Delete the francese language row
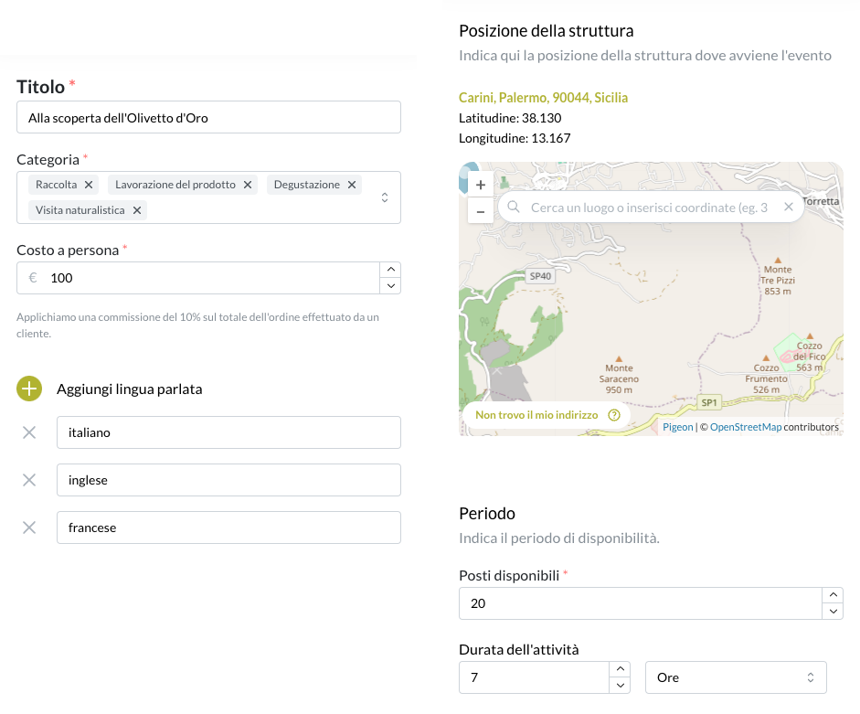 pos(29,528)
